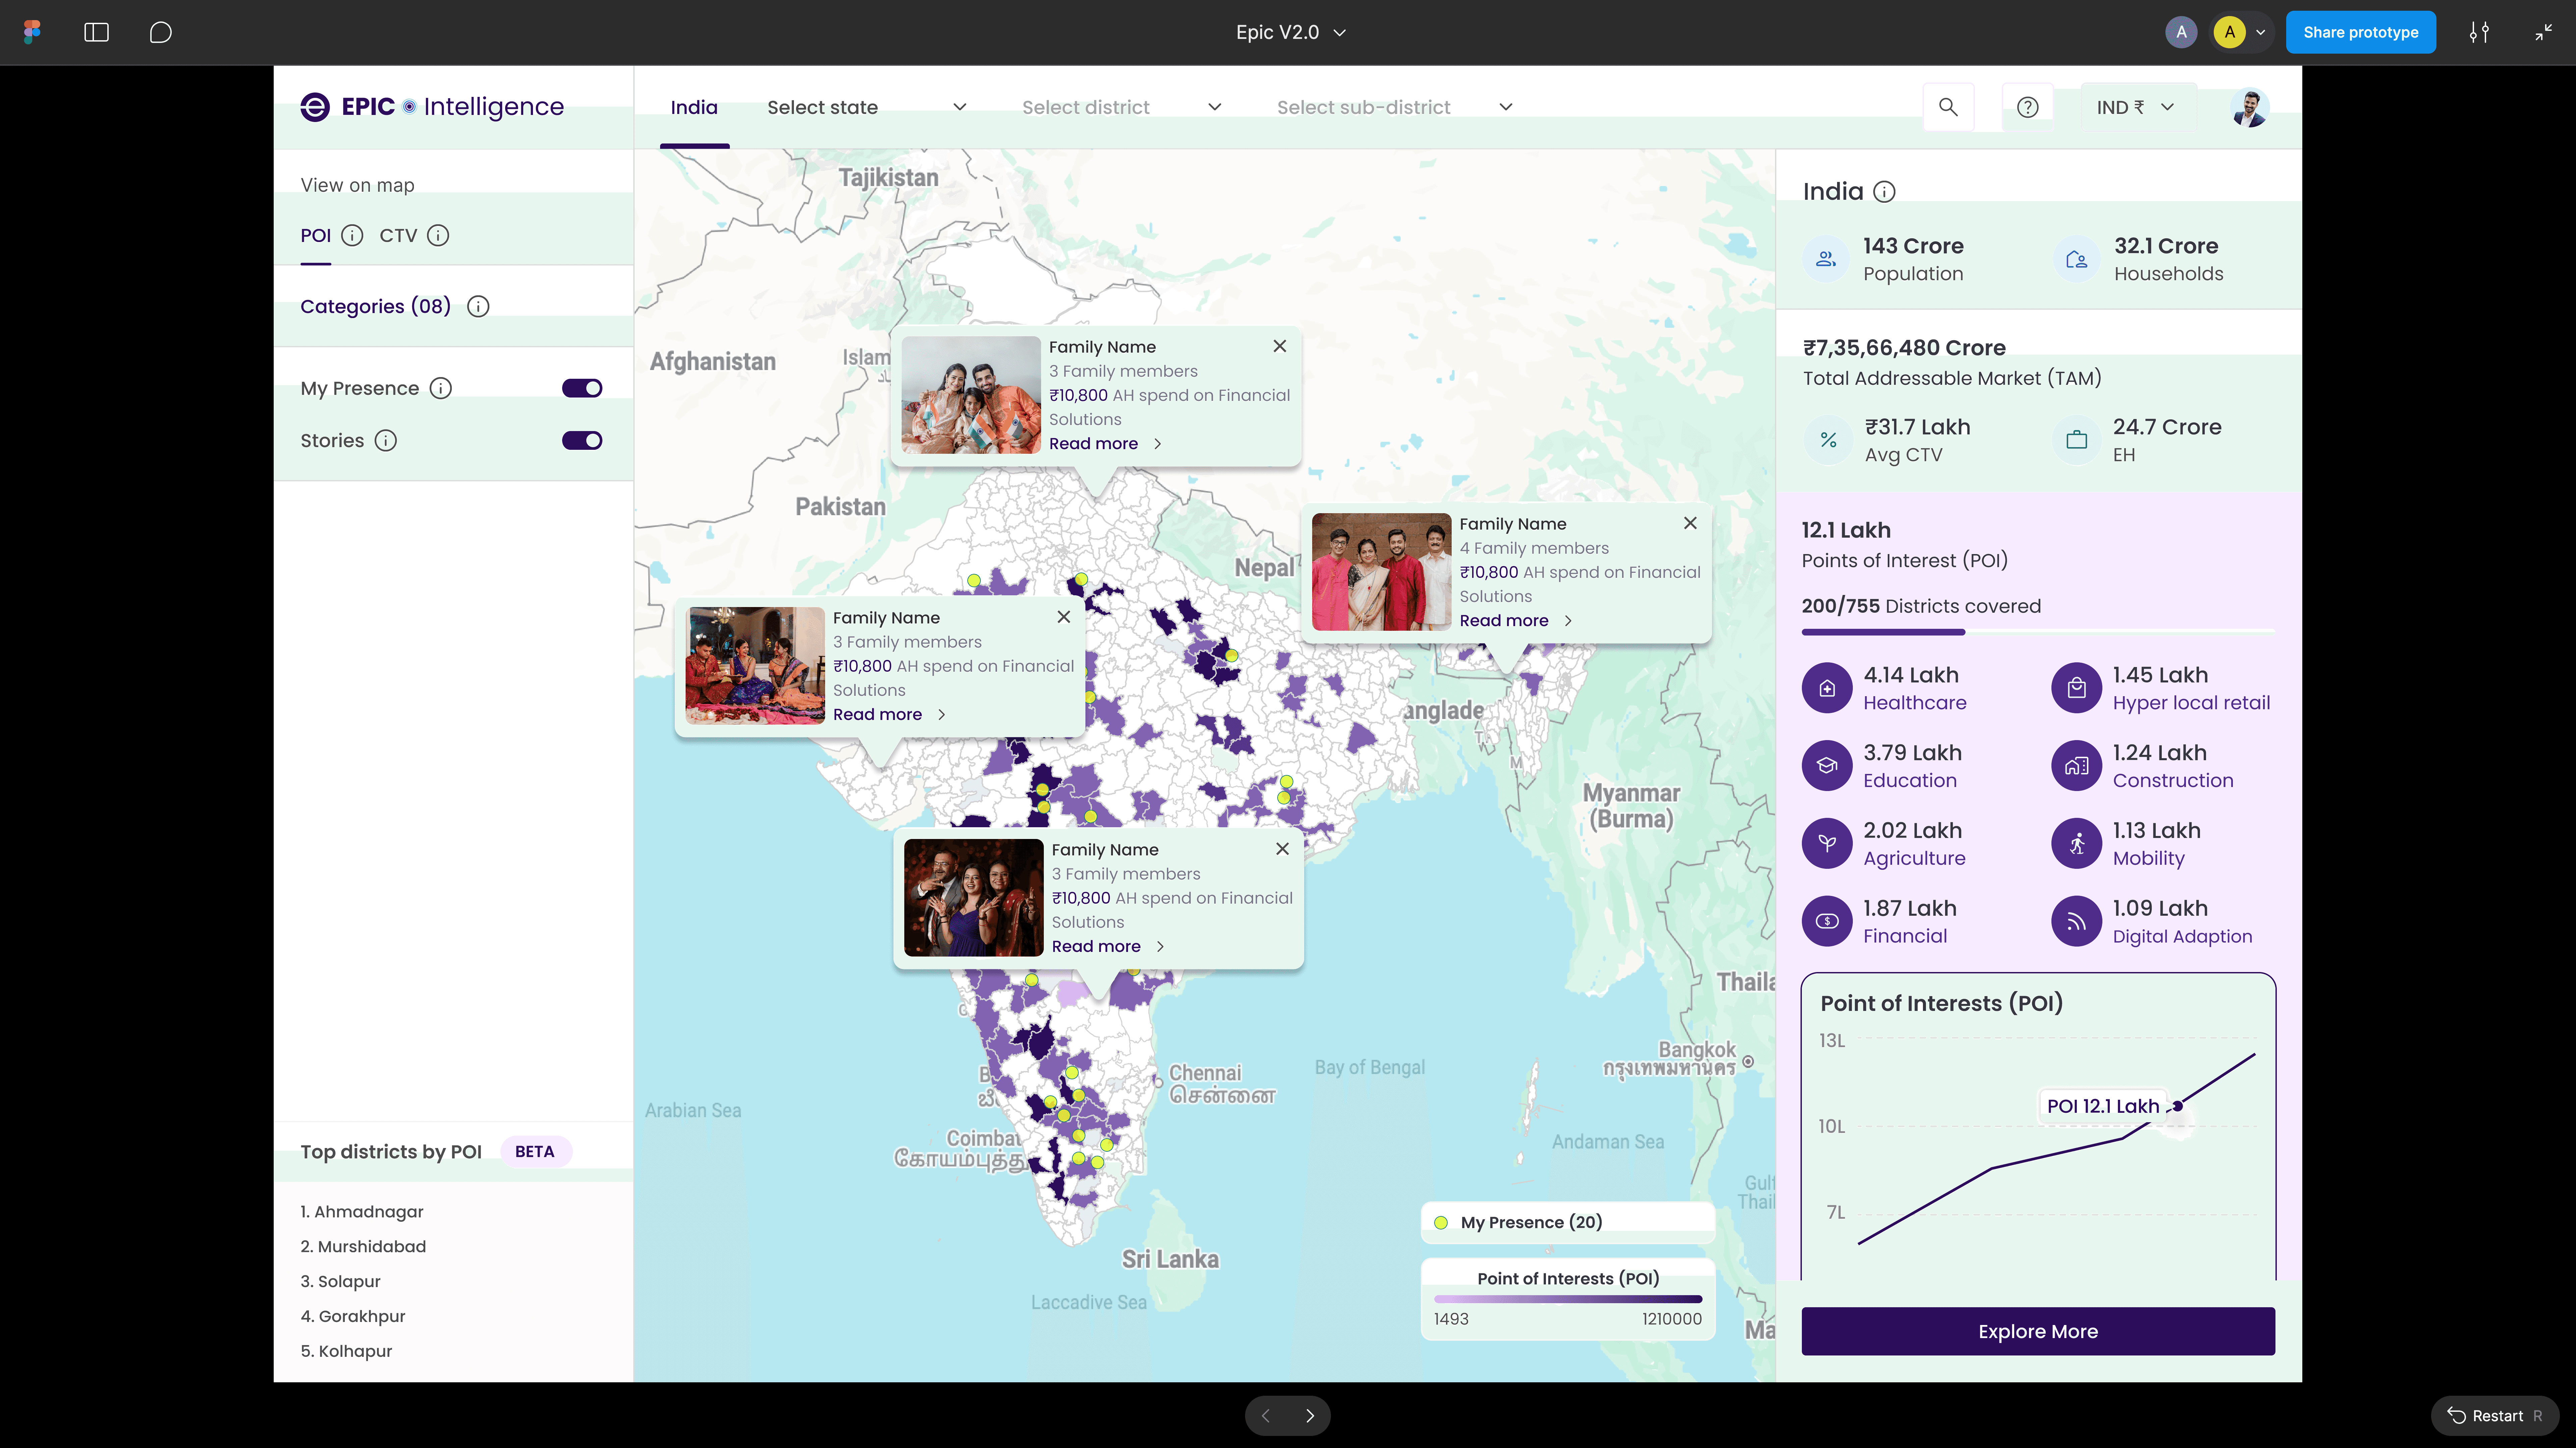Click the info icon next to POI tab
This screenshot has height=1448, width=2576.
coord(352,236)
